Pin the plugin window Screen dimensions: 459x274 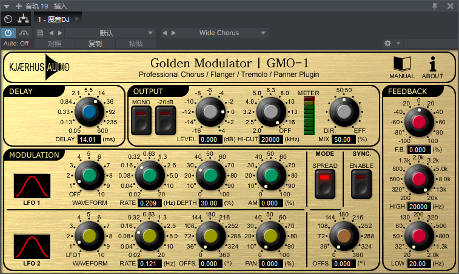click(435, 6)
